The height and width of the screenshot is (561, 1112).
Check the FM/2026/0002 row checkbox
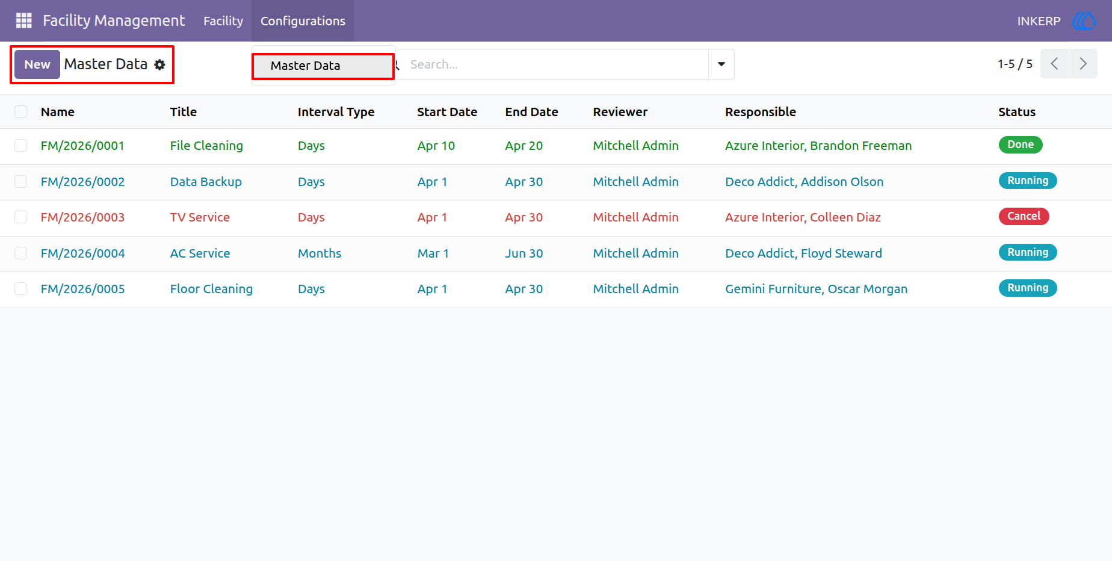[21, 182]
